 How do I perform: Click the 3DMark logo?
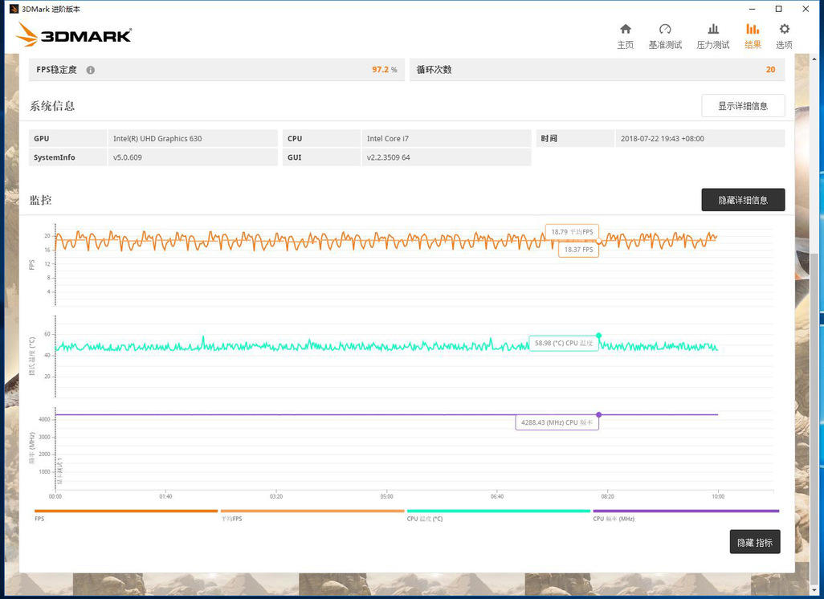click(x=74, y=35)
